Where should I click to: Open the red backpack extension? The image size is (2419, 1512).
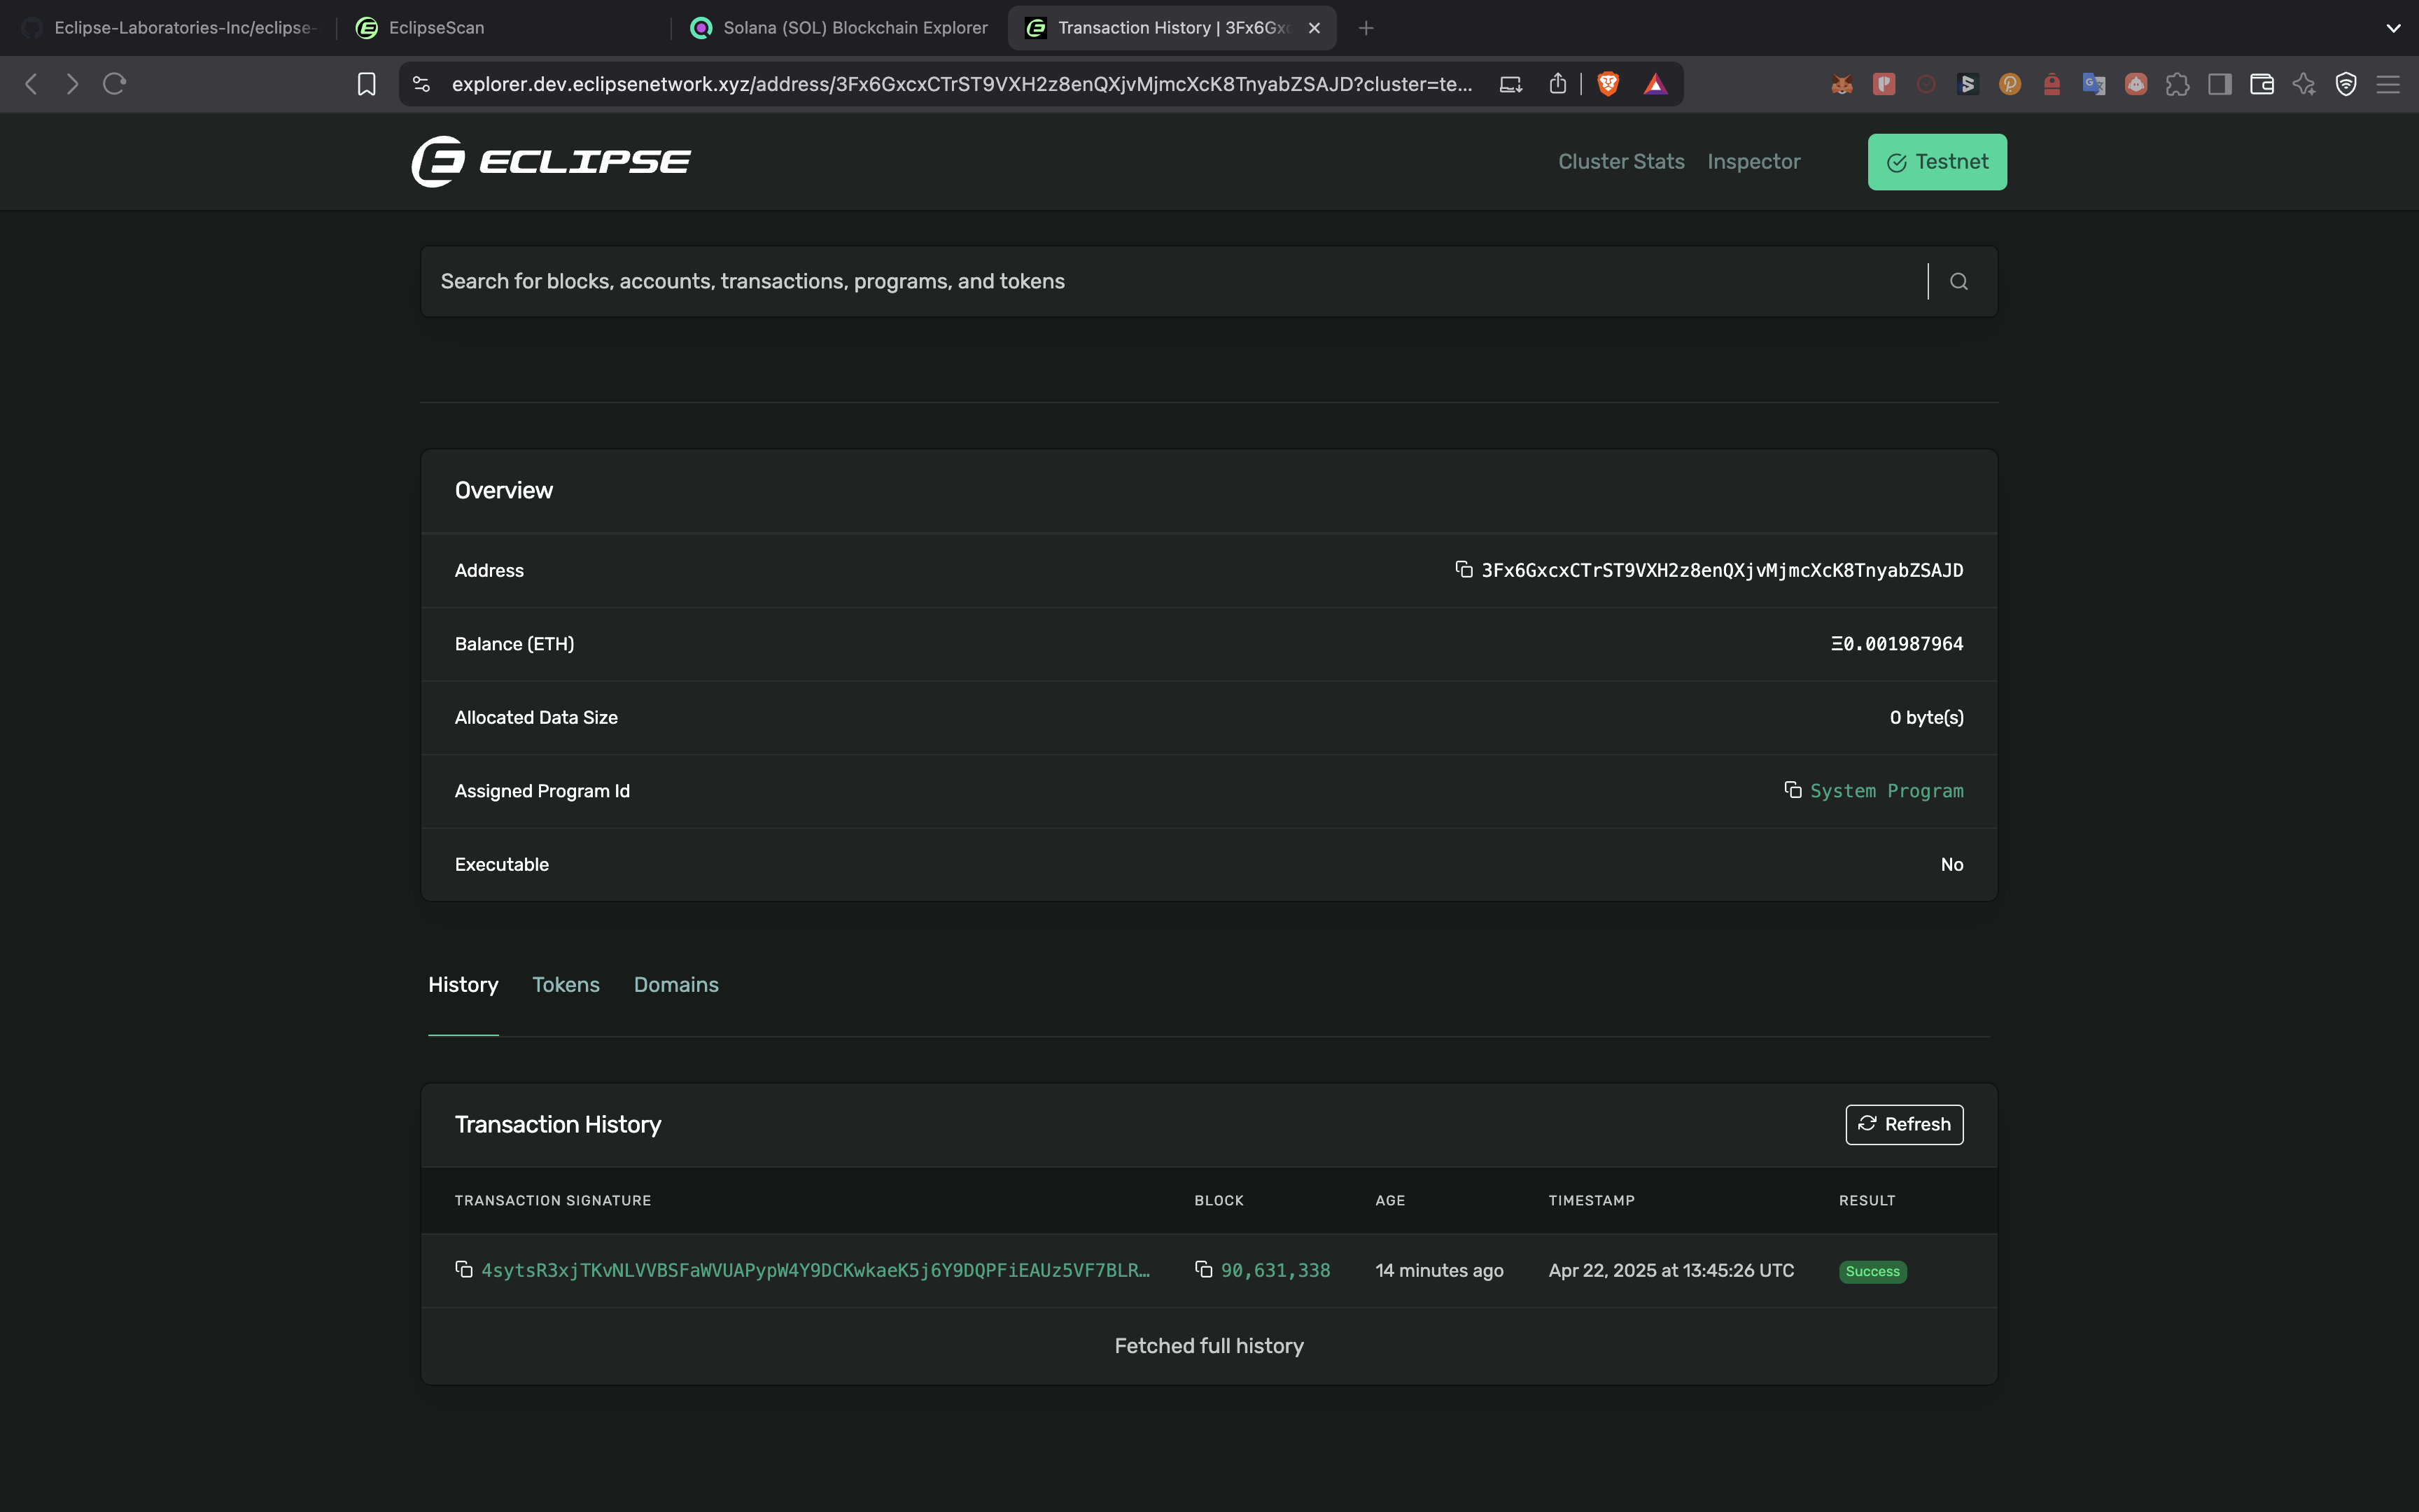[2052, 84]
